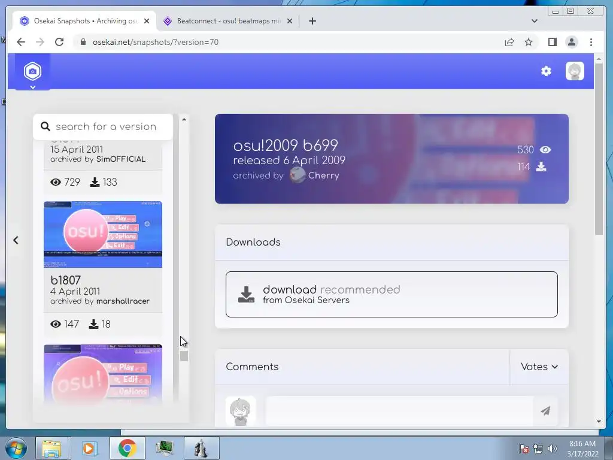This screenshot has width=613, height=460.
Task: Click the page scrollbar down arrow
Action: tap(599, 422)
